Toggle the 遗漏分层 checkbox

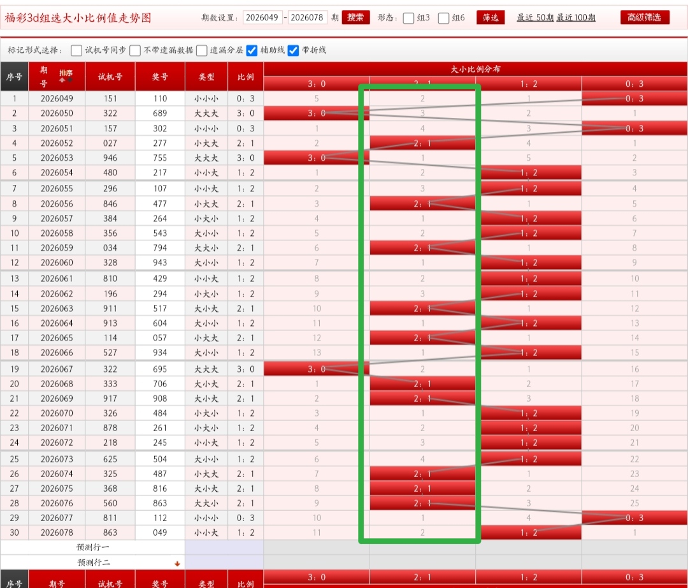(202, 50)
